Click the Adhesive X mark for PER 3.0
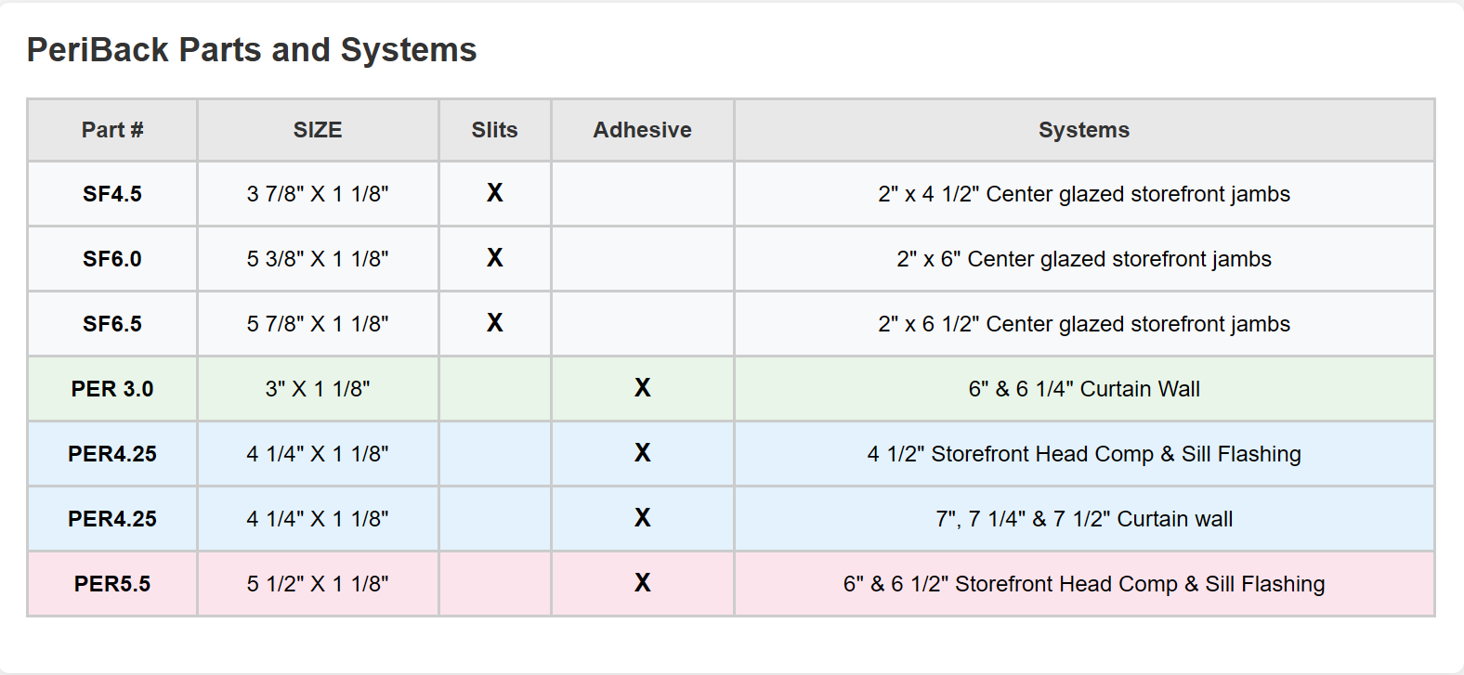The height and width of the screenshot is (675, 1464). pyautogui.click(x=642, y=388)
